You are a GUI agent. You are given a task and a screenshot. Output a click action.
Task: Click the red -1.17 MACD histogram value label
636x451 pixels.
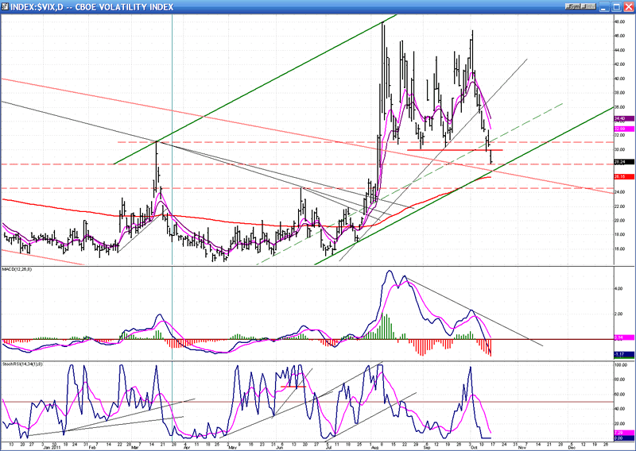tap(624, 354)
